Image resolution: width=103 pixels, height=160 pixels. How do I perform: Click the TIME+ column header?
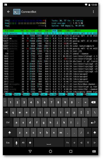68,31
